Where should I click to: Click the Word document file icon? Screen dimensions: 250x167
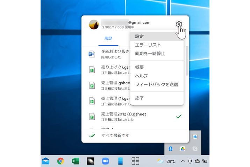pos(92,54)
